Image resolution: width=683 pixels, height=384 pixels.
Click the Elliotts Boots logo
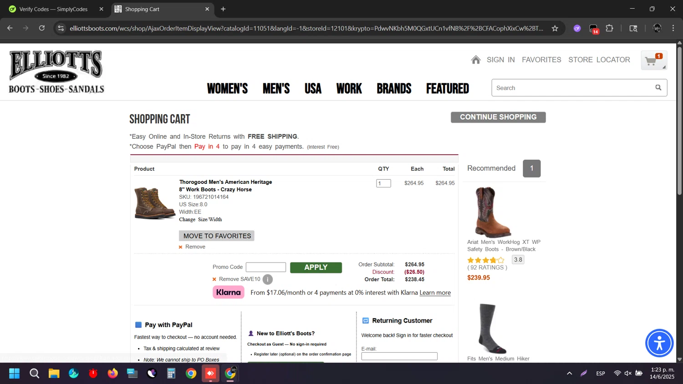(56, 71)
